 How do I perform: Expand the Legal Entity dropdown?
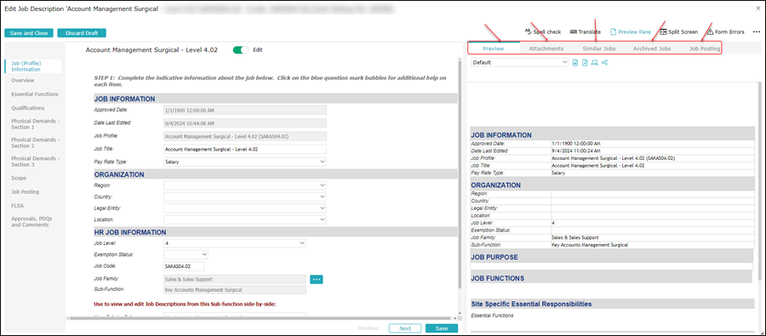(x=245, y=208)
